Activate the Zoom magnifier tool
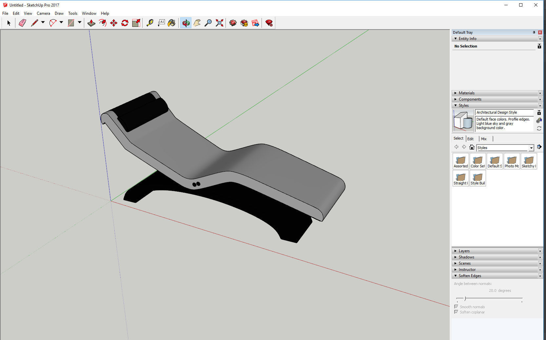546x340 pixels. point(208,23)
